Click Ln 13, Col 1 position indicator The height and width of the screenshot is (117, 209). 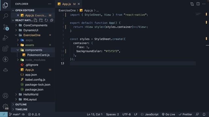pyautogui.click(x=95, y=114)
